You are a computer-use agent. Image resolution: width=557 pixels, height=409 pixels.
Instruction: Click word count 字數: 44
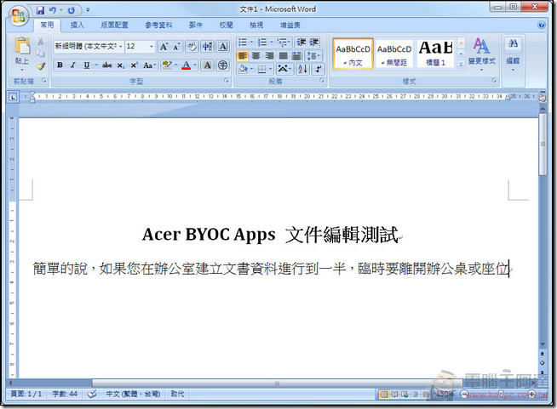(65, 394)
